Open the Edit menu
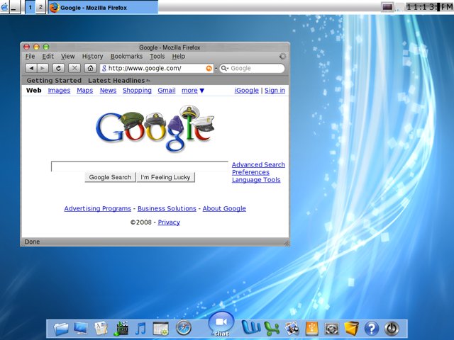454x340 pixels. pos(48,57)
